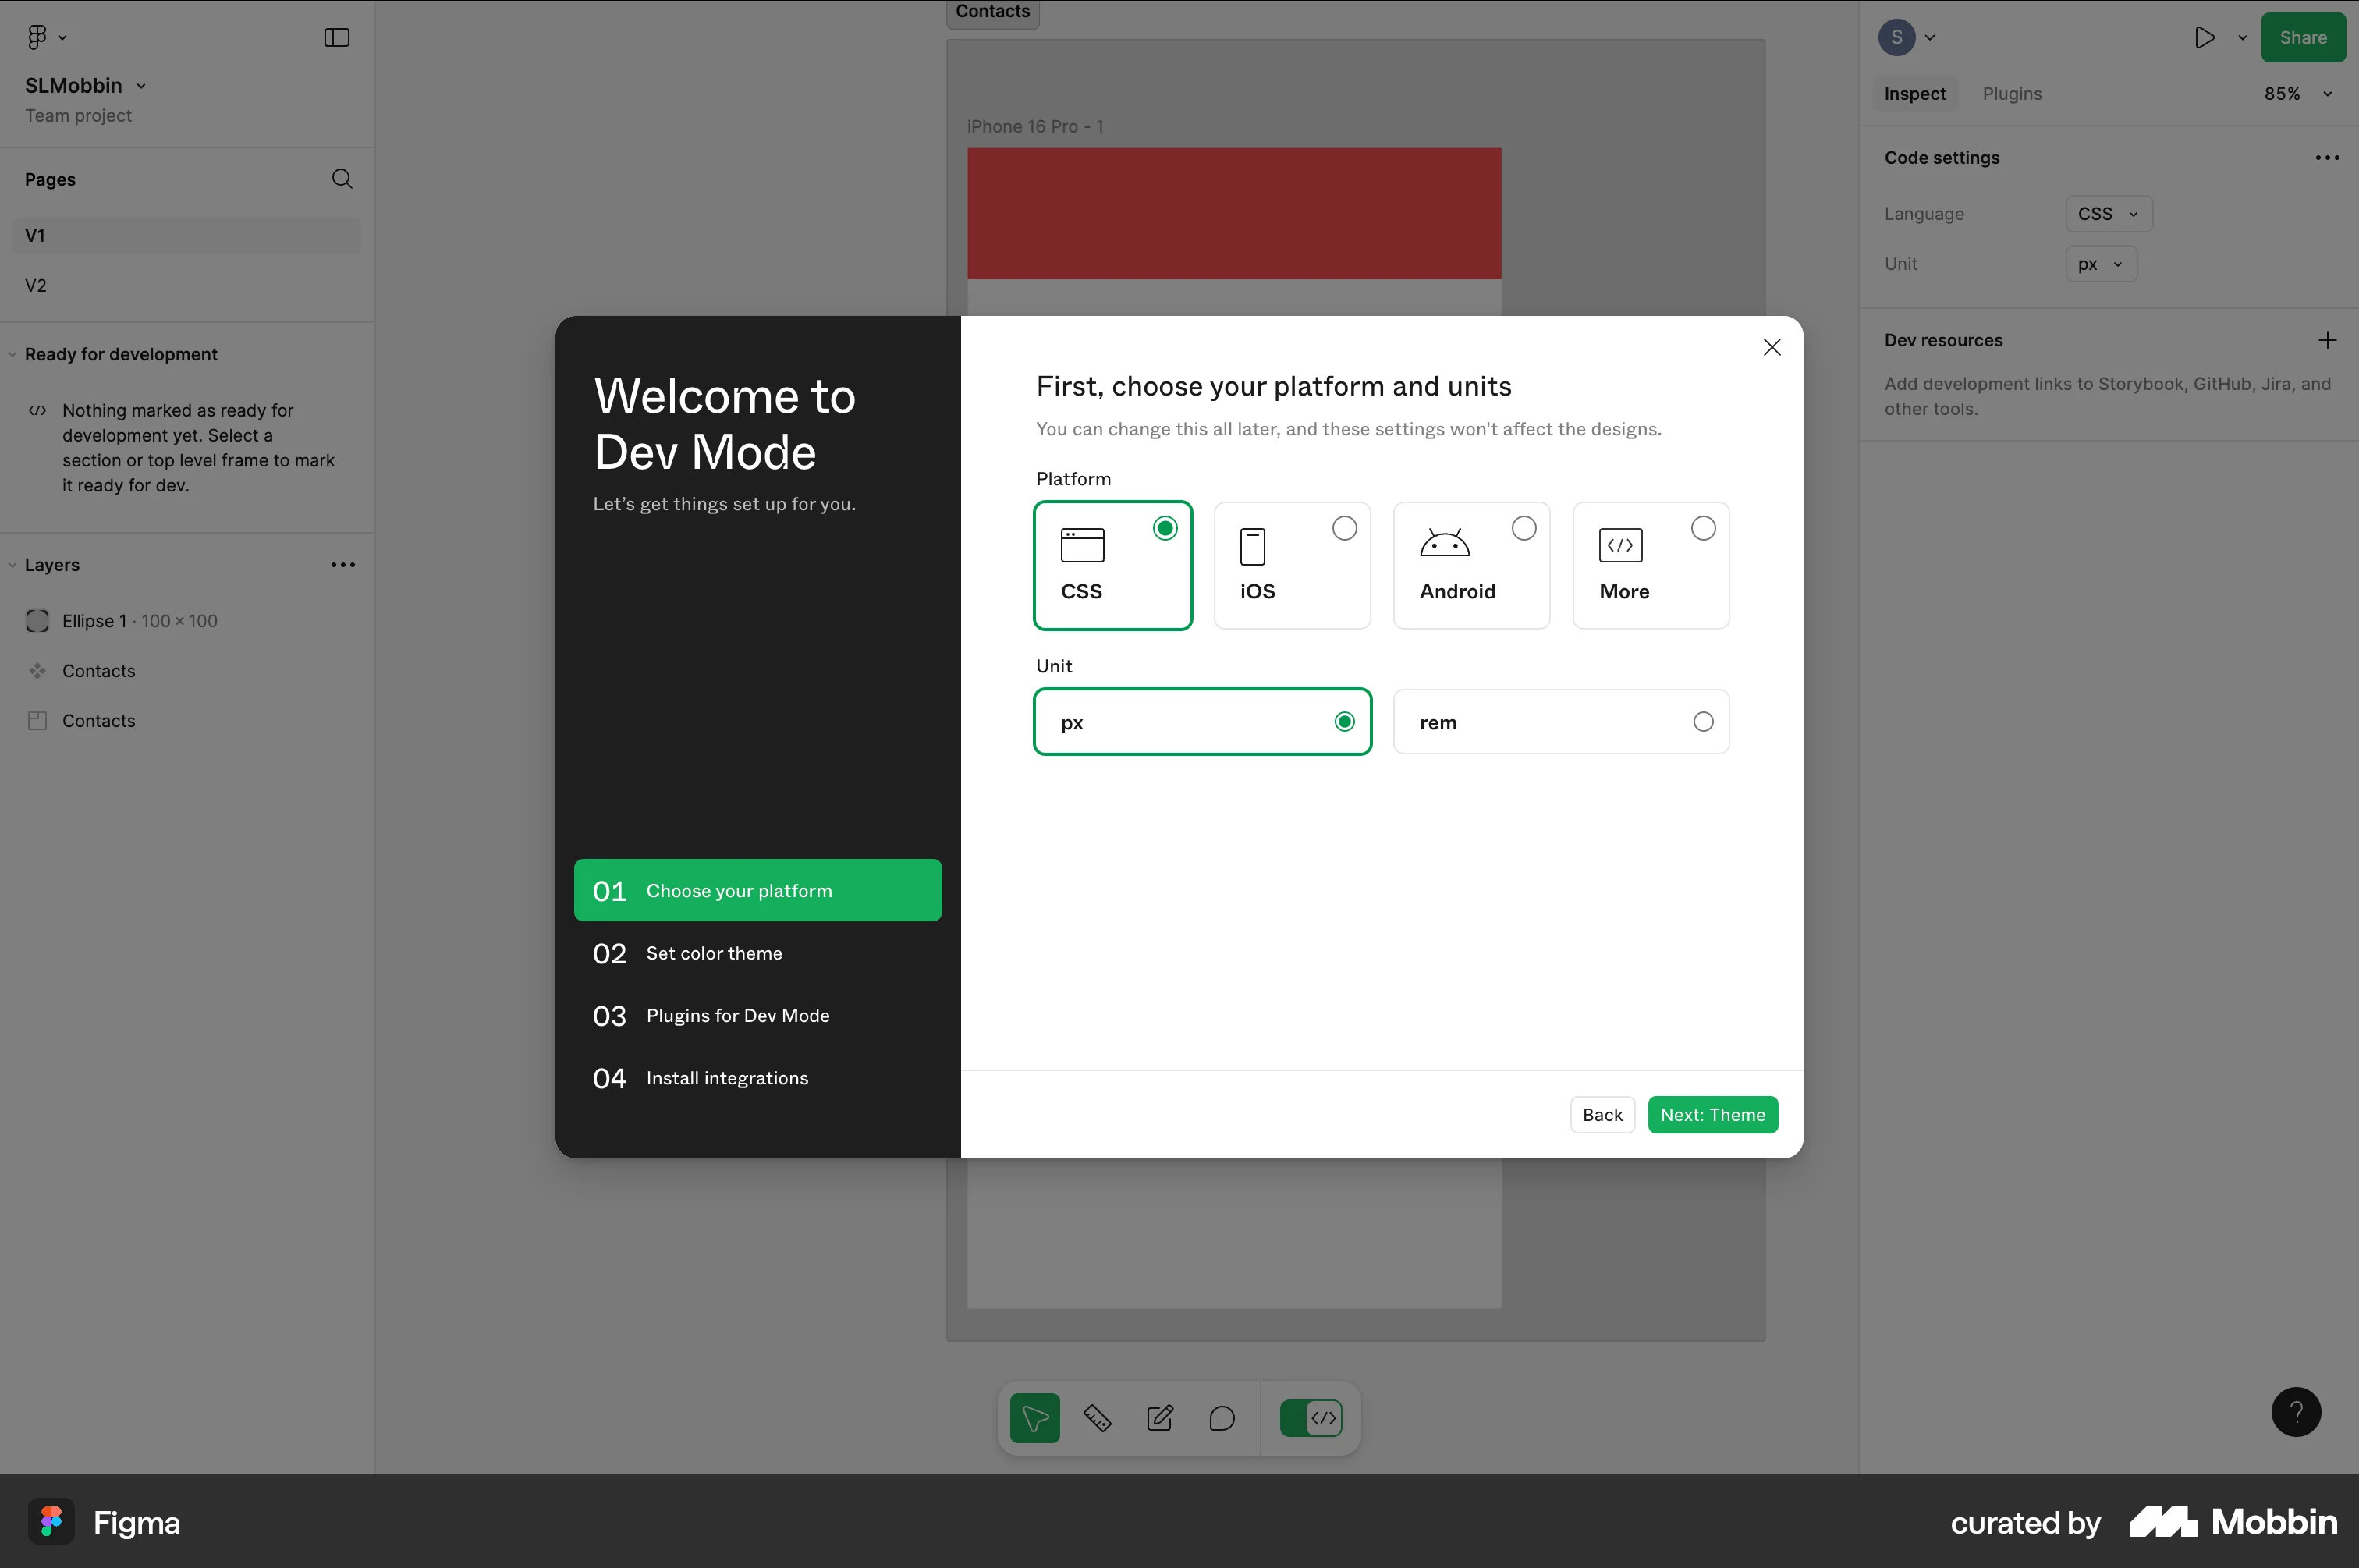
Task: Start presentation with the play icon
Action: [2204, 37]
